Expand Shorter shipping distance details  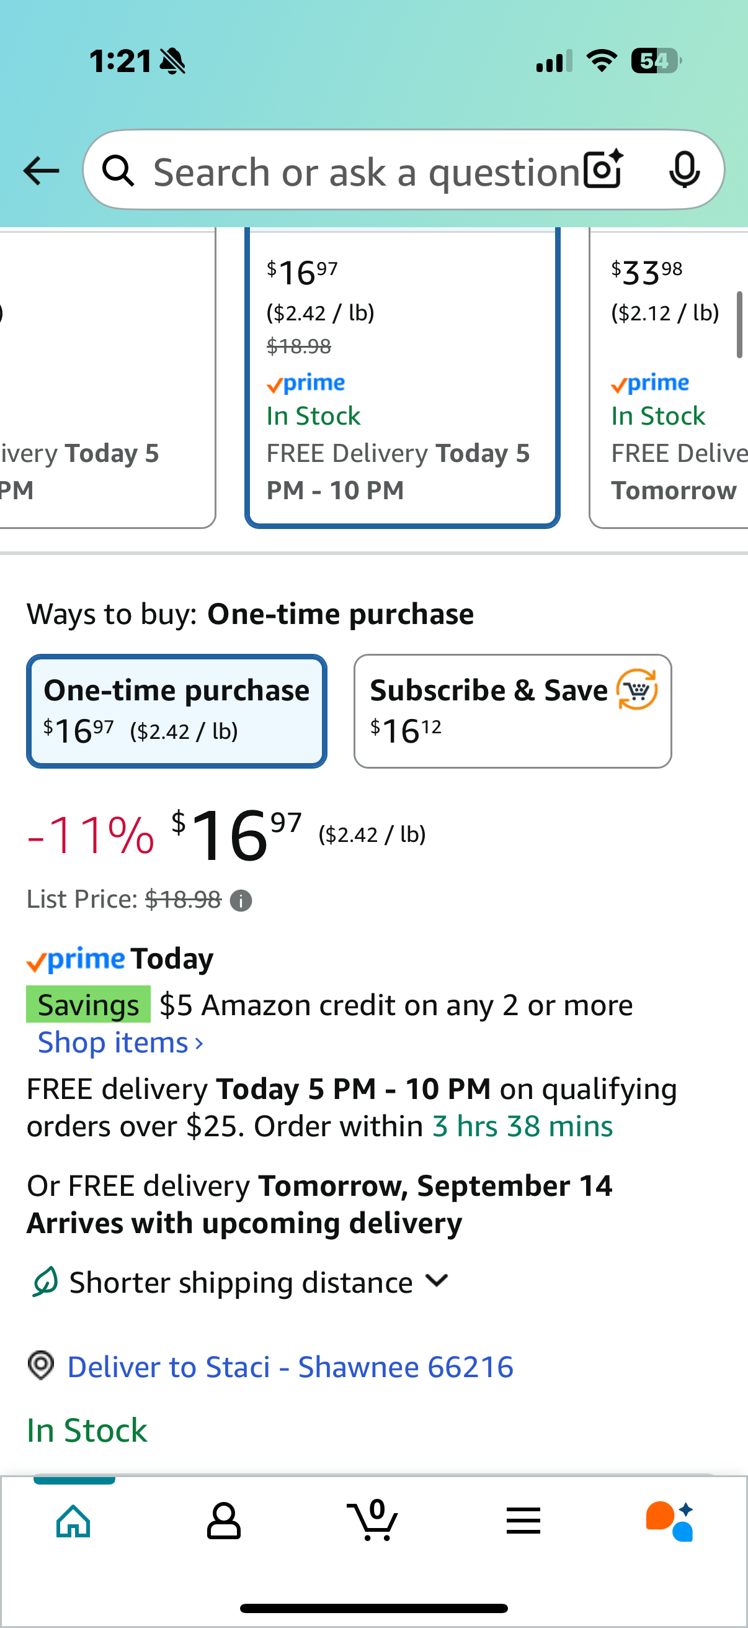(240, 1282)
